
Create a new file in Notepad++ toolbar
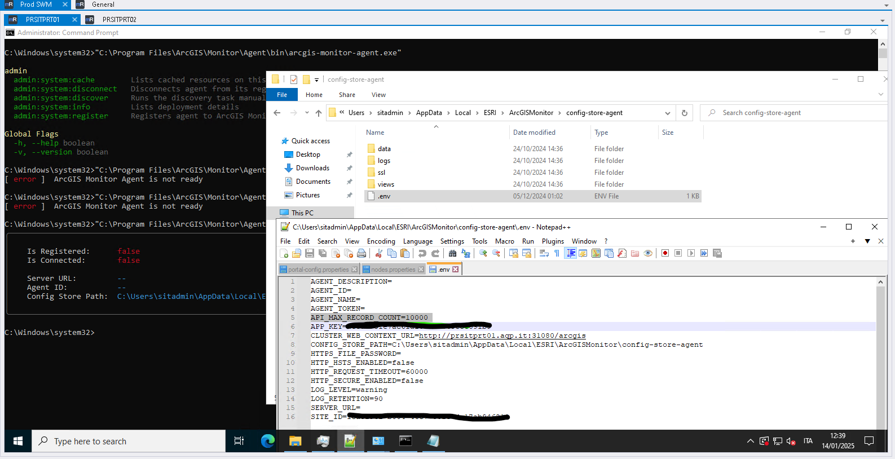click(284, 254)
